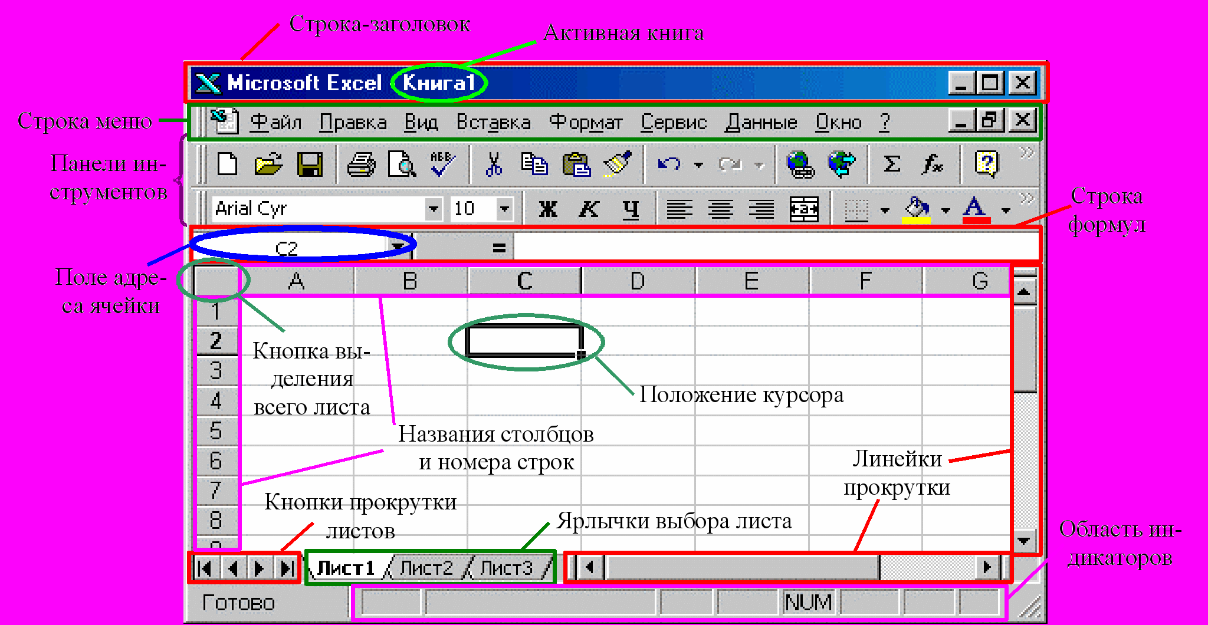Open undo history dropdown arrow
Viewport: 1208px width, 625px height.
(x=698, y=165)
